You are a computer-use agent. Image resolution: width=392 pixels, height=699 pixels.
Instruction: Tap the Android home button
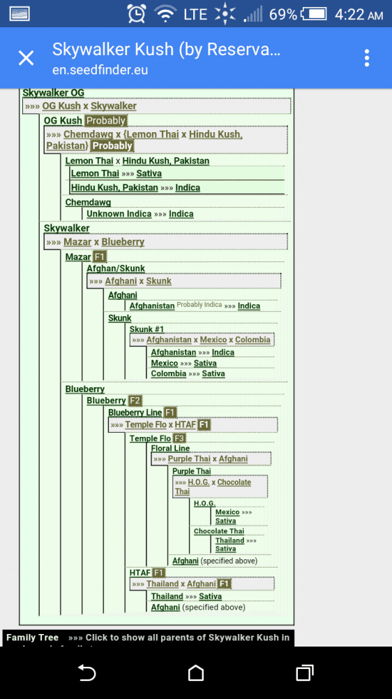[x=196, y=672]
